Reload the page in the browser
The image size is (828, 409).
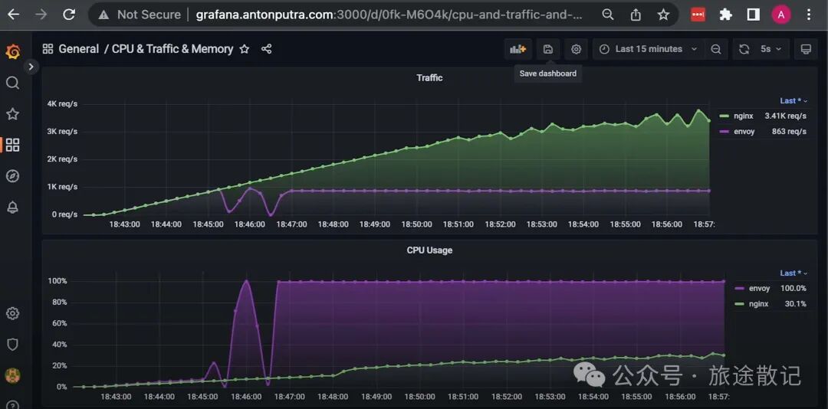coord(69,15)
